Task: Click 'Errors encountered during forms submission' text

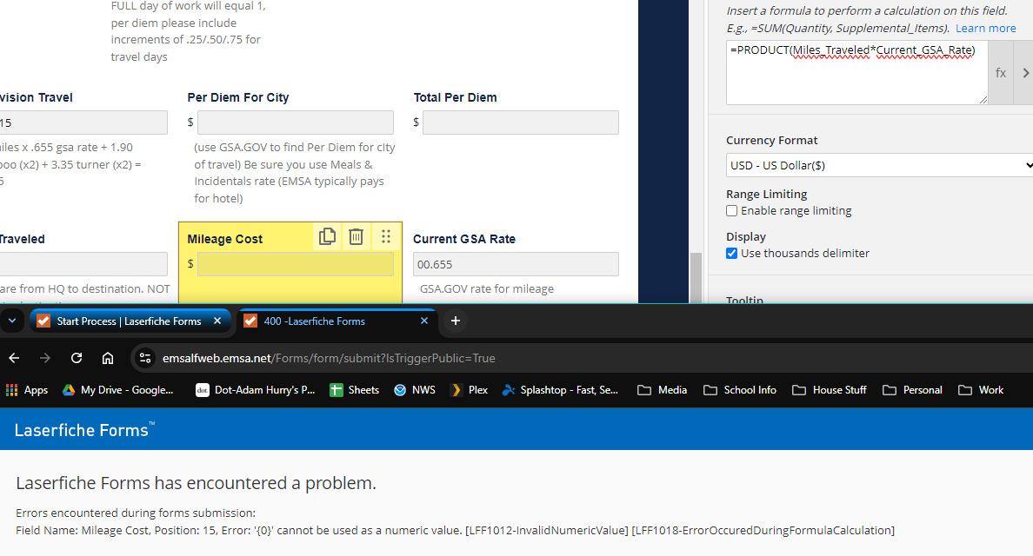Action: pos(136,513)
